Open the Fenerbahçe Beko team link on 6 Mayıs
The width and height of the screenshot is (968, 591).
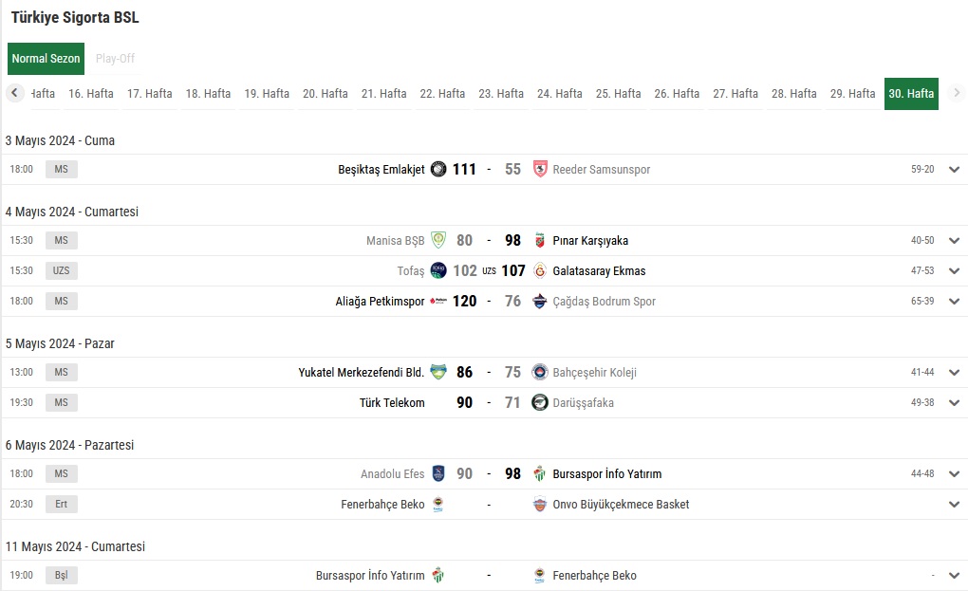tap(382, 505)
